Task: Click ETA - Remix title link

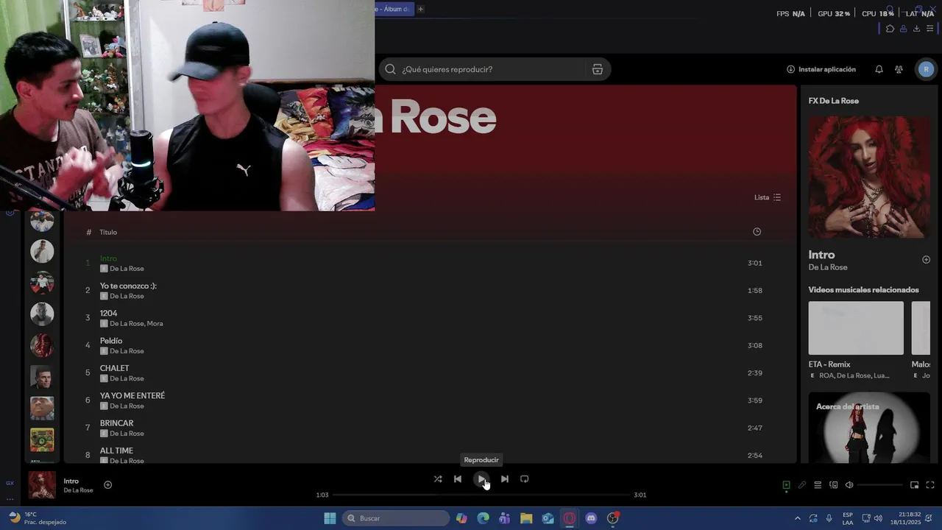Action: (x=829, y=364)
